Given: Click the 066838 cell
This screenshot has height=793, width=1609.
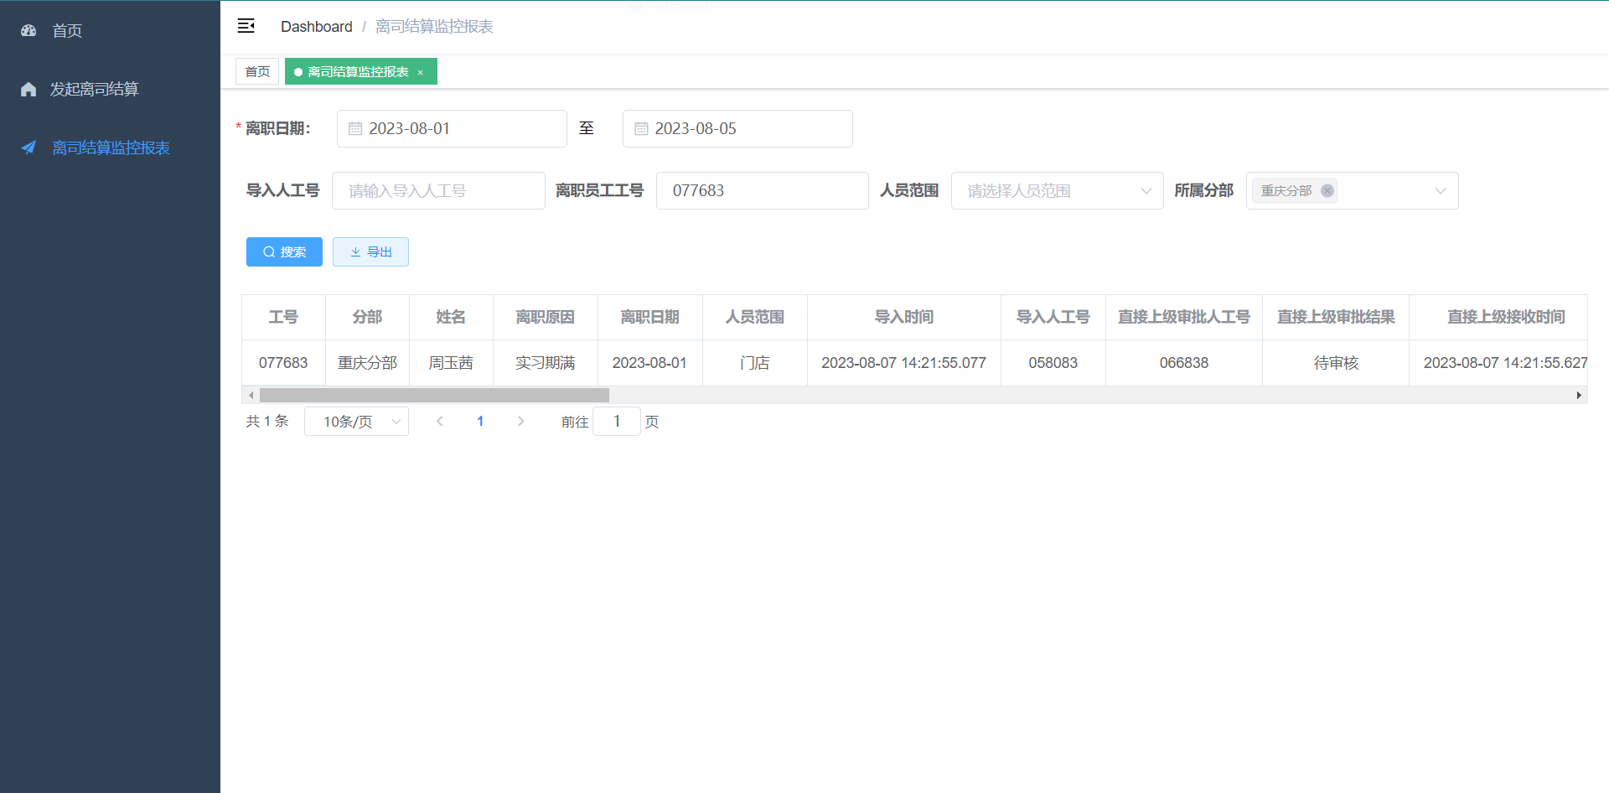Looking at the screenshot, I should 1184,363.
